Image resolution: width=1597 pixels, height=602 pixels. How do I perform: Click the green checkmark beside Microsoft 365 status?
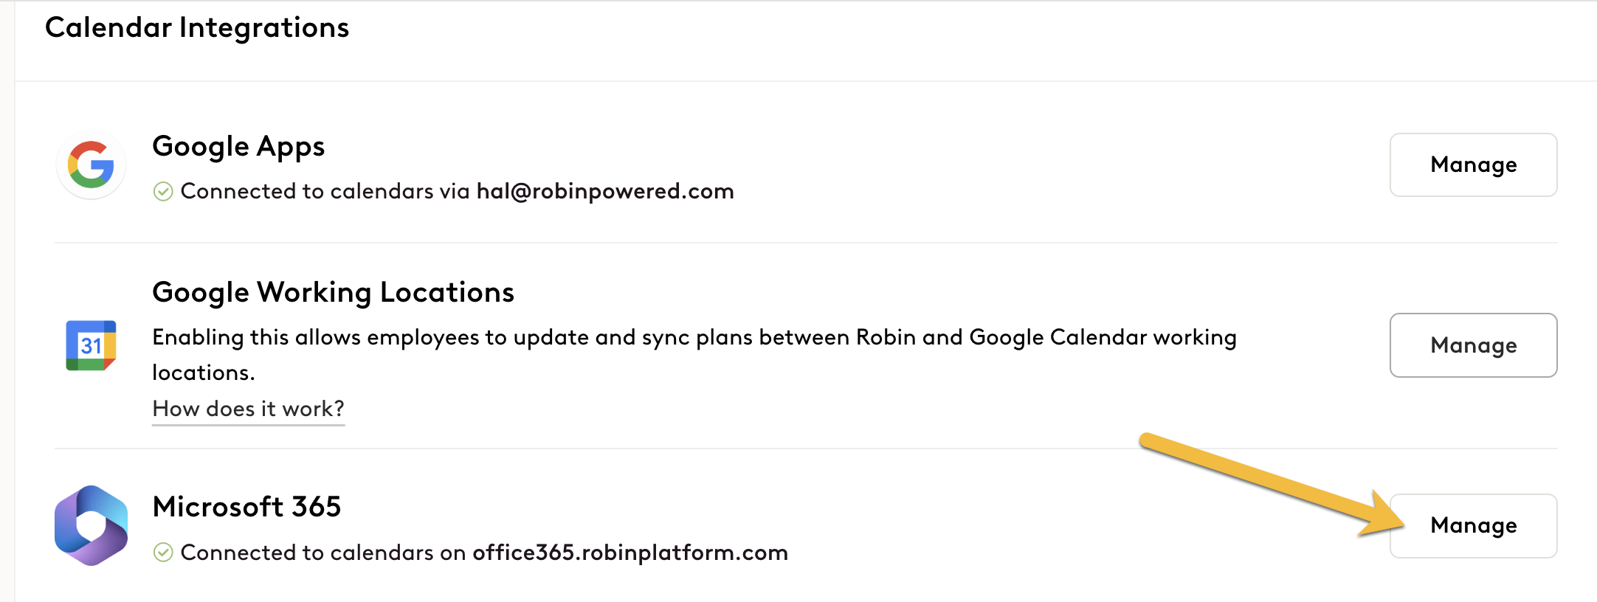(163, 553)
